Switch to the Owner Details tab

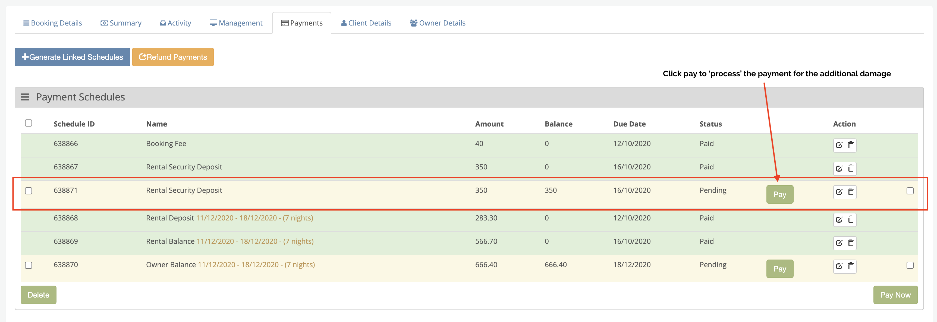point(438,23)
